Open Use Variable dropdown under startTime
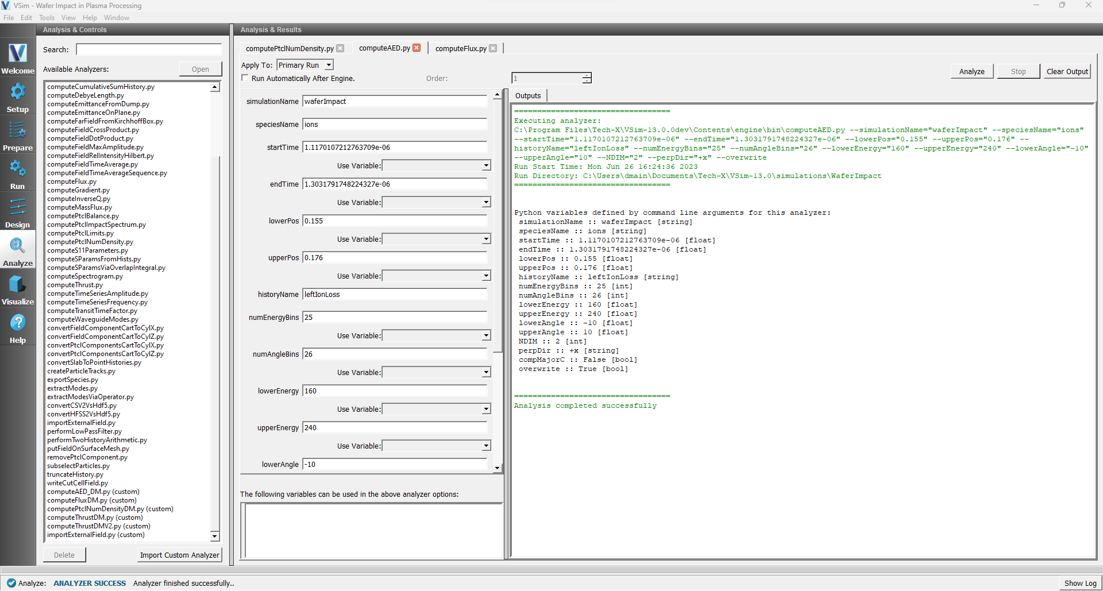The image size is (1103, 591). 437,165
